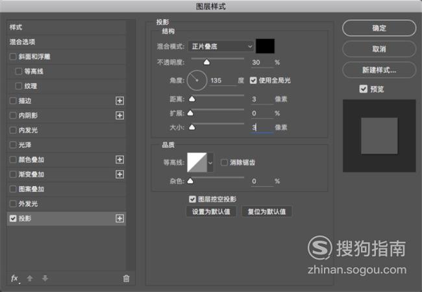This screenshot has width=422, height=292.
Task: Click 确定 button
Action: [x=379, y=28]
